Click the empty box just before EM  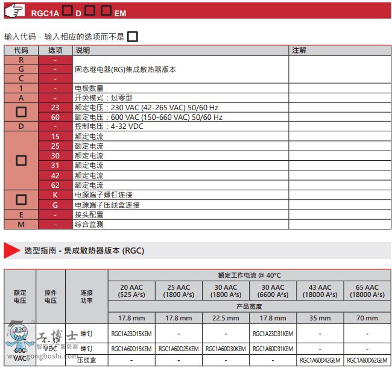pyautogui.click(x=106, y=10)
